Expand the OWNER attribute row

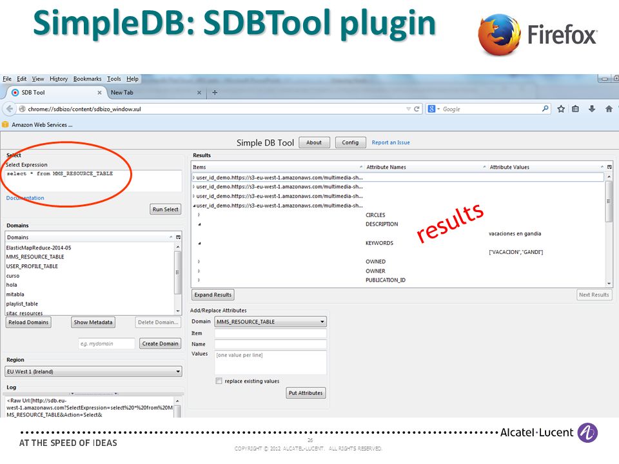coord(199,271)
